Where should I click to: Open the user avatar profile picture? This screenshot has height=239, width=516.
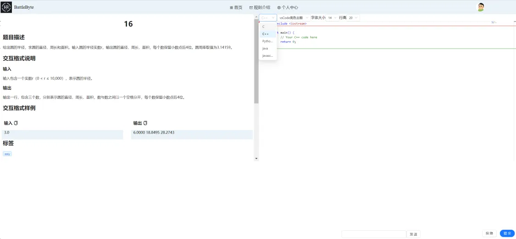(481, 7)
